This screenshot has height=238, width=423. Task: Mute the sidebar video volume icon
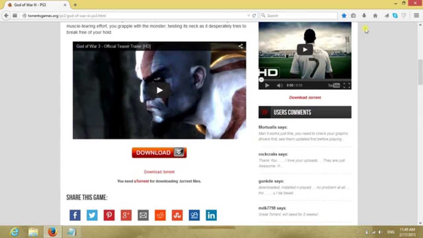[x=280, y=85]
